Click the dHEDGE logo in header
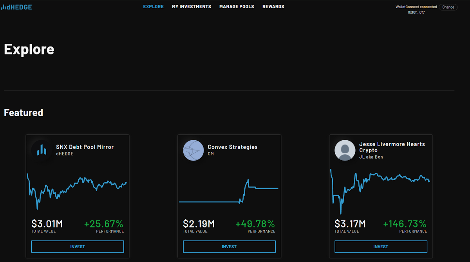Screen dimensions: 470x262 pyautogui.click(x=16, y=7)
